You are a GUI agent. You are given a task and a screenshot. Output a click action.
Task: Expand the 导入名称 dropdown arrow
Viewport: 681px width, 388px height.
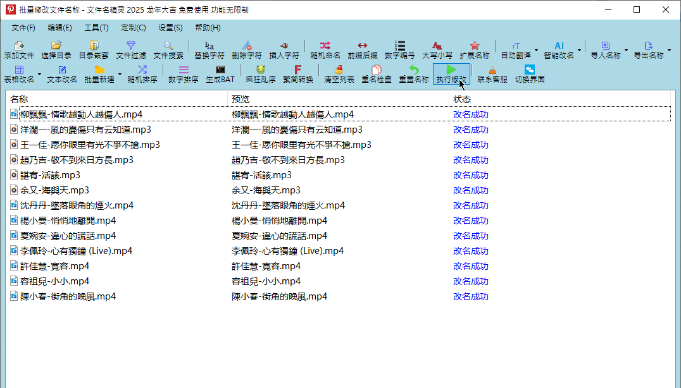[x=627, y=51]
